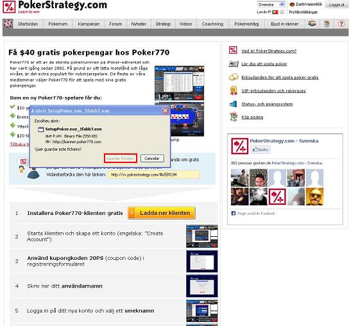Screen dimensions: 356x326
Task: Click the referral link field with sv.pokerstrategy.com URL
Action: [154, 175]
